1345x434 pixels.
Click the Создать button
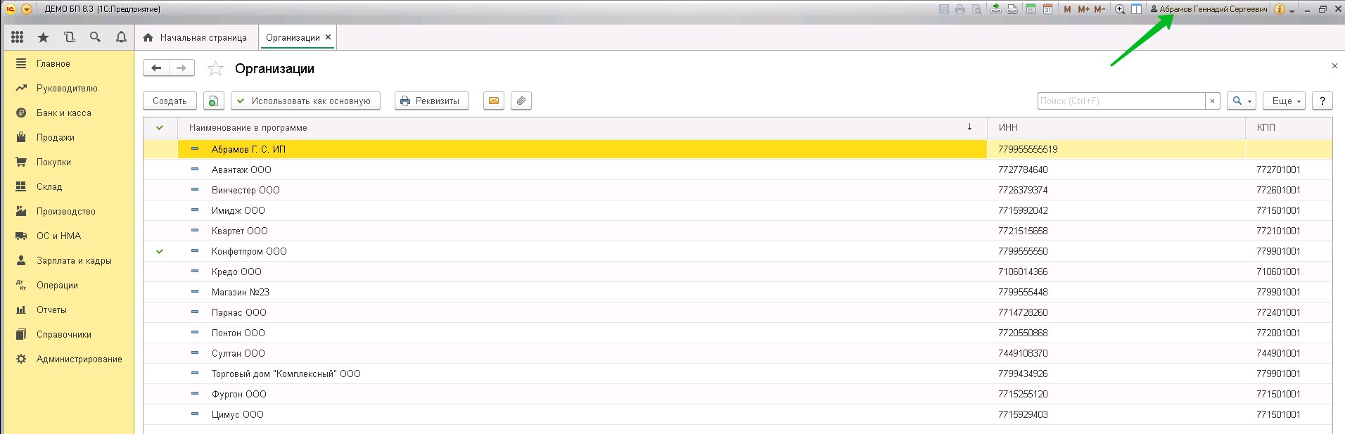[170, 101]
